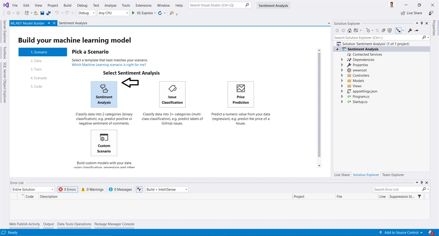Open the Entire Solution scope dropdown
Screen dimensions: 439x236
tap(33, 190)
